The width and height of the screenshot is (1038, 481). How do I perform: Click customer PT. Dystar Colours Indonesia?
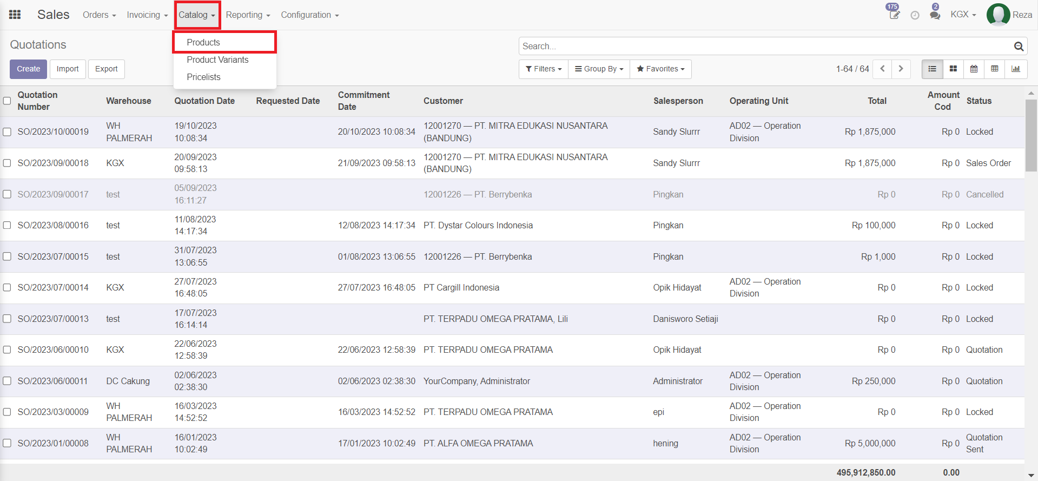point(478,225)
